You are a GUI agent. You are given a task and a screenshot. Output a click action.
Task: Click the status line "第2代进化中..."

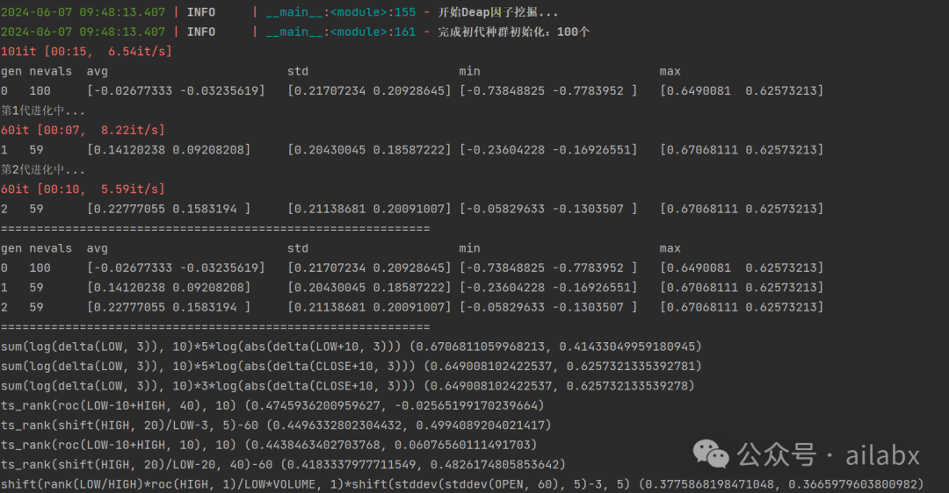(x=43, y=170)
